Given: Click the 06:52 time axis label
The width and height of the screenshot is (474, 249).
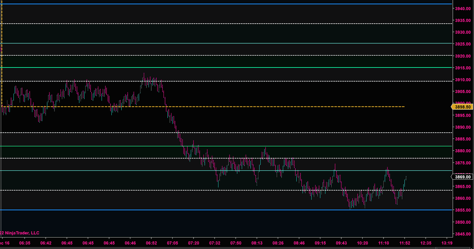Looking at the screenshot, I should point(151,243).
